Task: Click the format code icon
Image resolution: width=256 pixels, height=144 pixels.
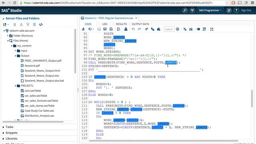Action: click(x=204, y=29)
